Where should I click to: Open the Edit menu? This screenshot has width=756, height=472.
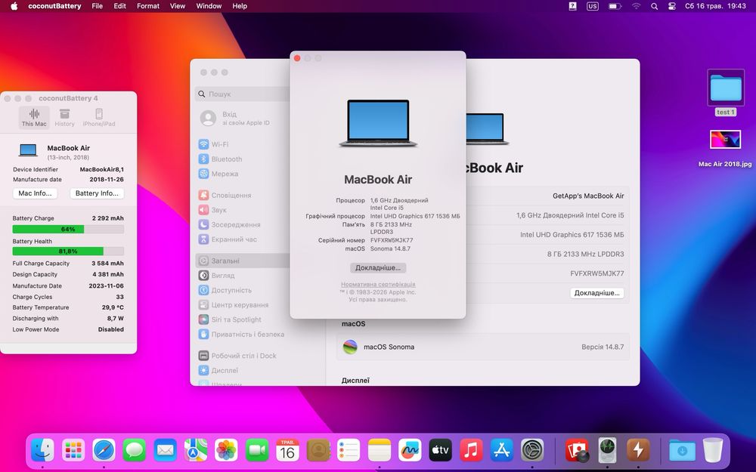click(119, 6)
